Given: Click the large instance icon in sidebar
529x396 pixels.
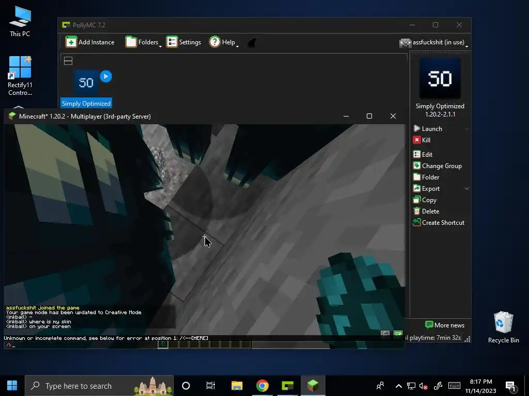Looking at the screenshot, I should coord(440,78).
